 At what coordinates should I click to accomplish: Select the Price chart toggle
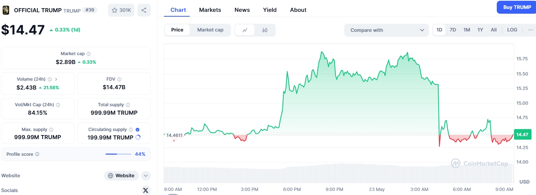(177, 30)
